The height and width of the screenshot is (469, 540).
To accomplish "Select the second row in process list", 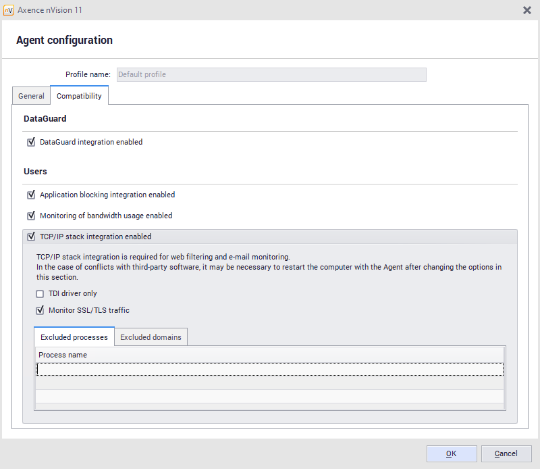I will [269, 382].
